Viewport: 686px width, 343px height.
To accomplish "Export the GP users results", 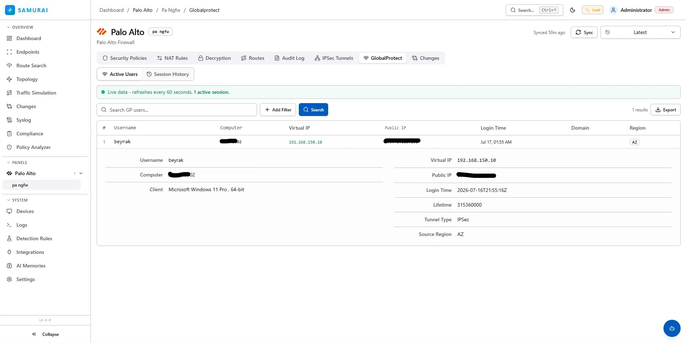I will [x=666, y=110].
